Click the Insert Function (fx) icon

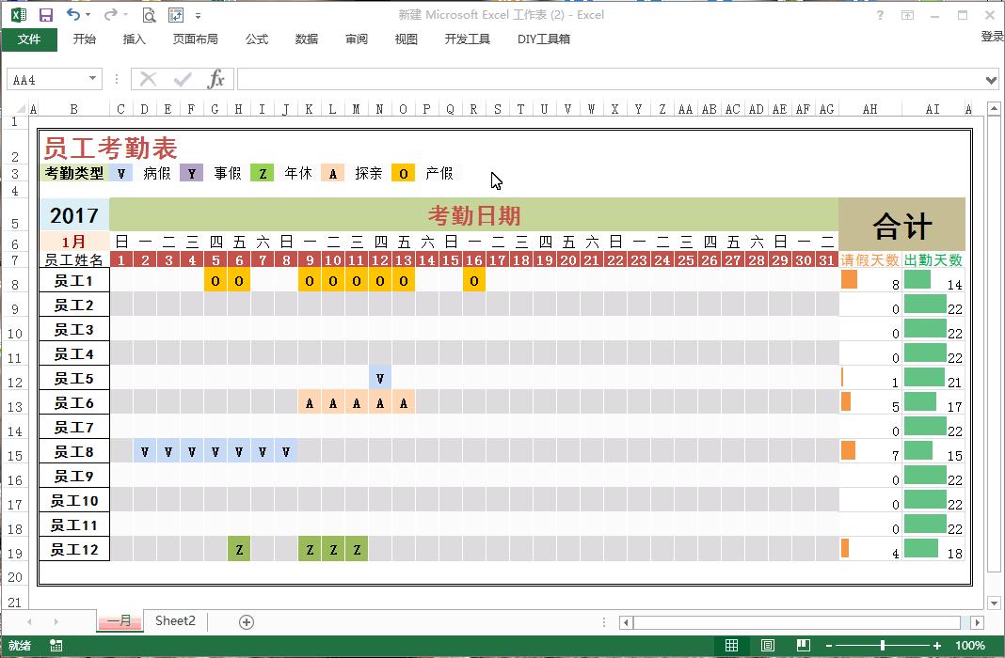coord(218,79)
